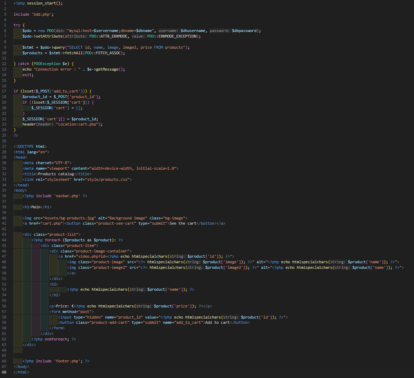
Task: Click the Products catalog title text
Action: coord(56,174)
